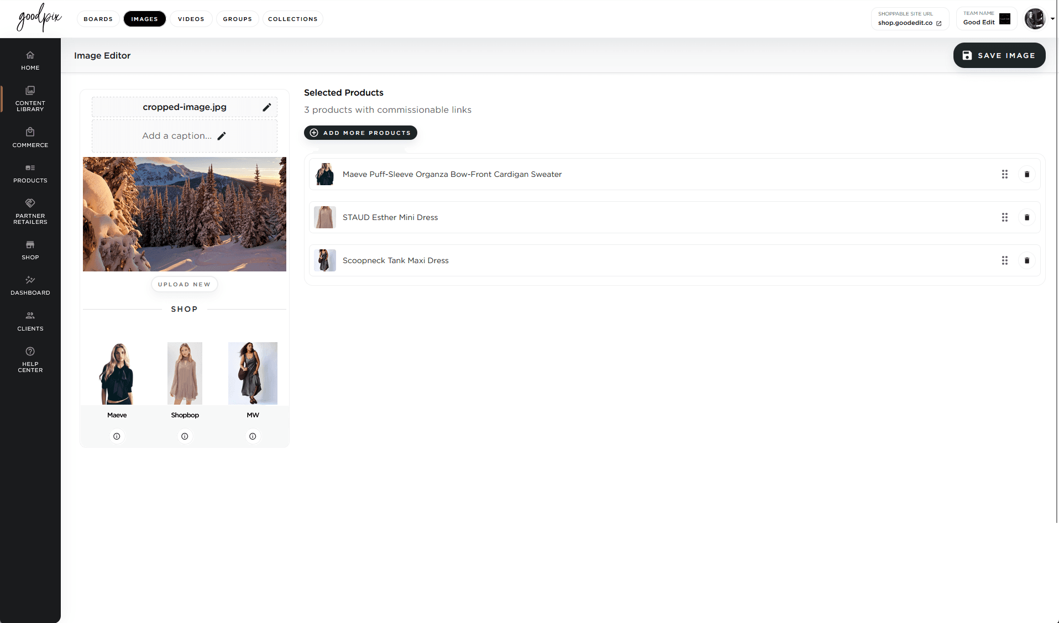This screenshot has height=623, width=1059.
Task: Edit the caption using the pencil icon
Action: (x=222, y=135)
